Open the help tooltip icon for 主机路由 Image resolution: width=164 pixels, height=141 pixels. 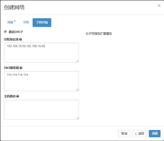coord(18,96)
